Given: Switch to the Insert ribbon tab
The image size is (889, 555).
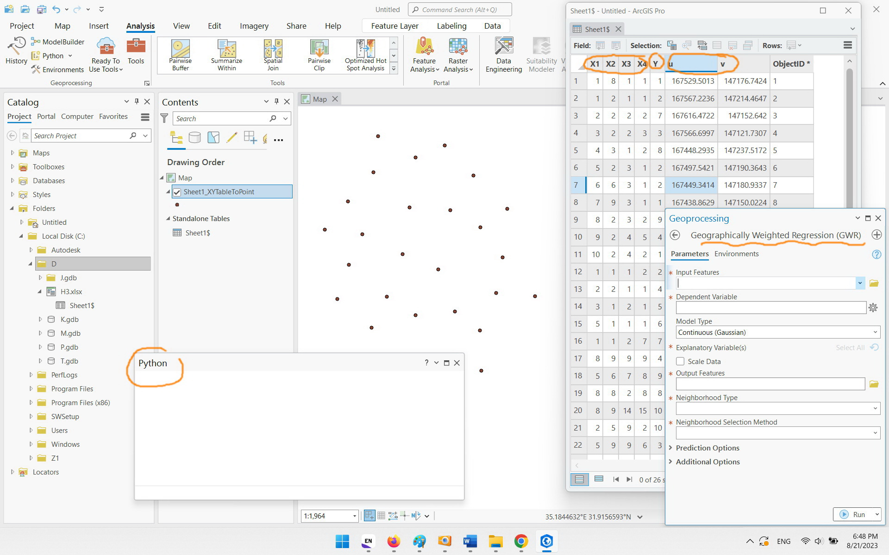Looking at the screenshot, I should pyautogui.click(x=99, y=26).
